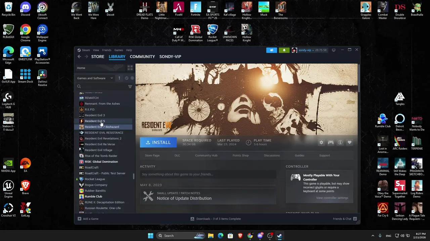Show game info icon
The width and height of the screenshot is (430, 241).
click(340, 143)
